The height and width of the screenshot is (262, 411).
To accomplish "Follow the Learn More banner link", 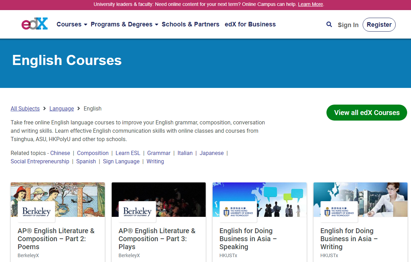I will (310, 4).
